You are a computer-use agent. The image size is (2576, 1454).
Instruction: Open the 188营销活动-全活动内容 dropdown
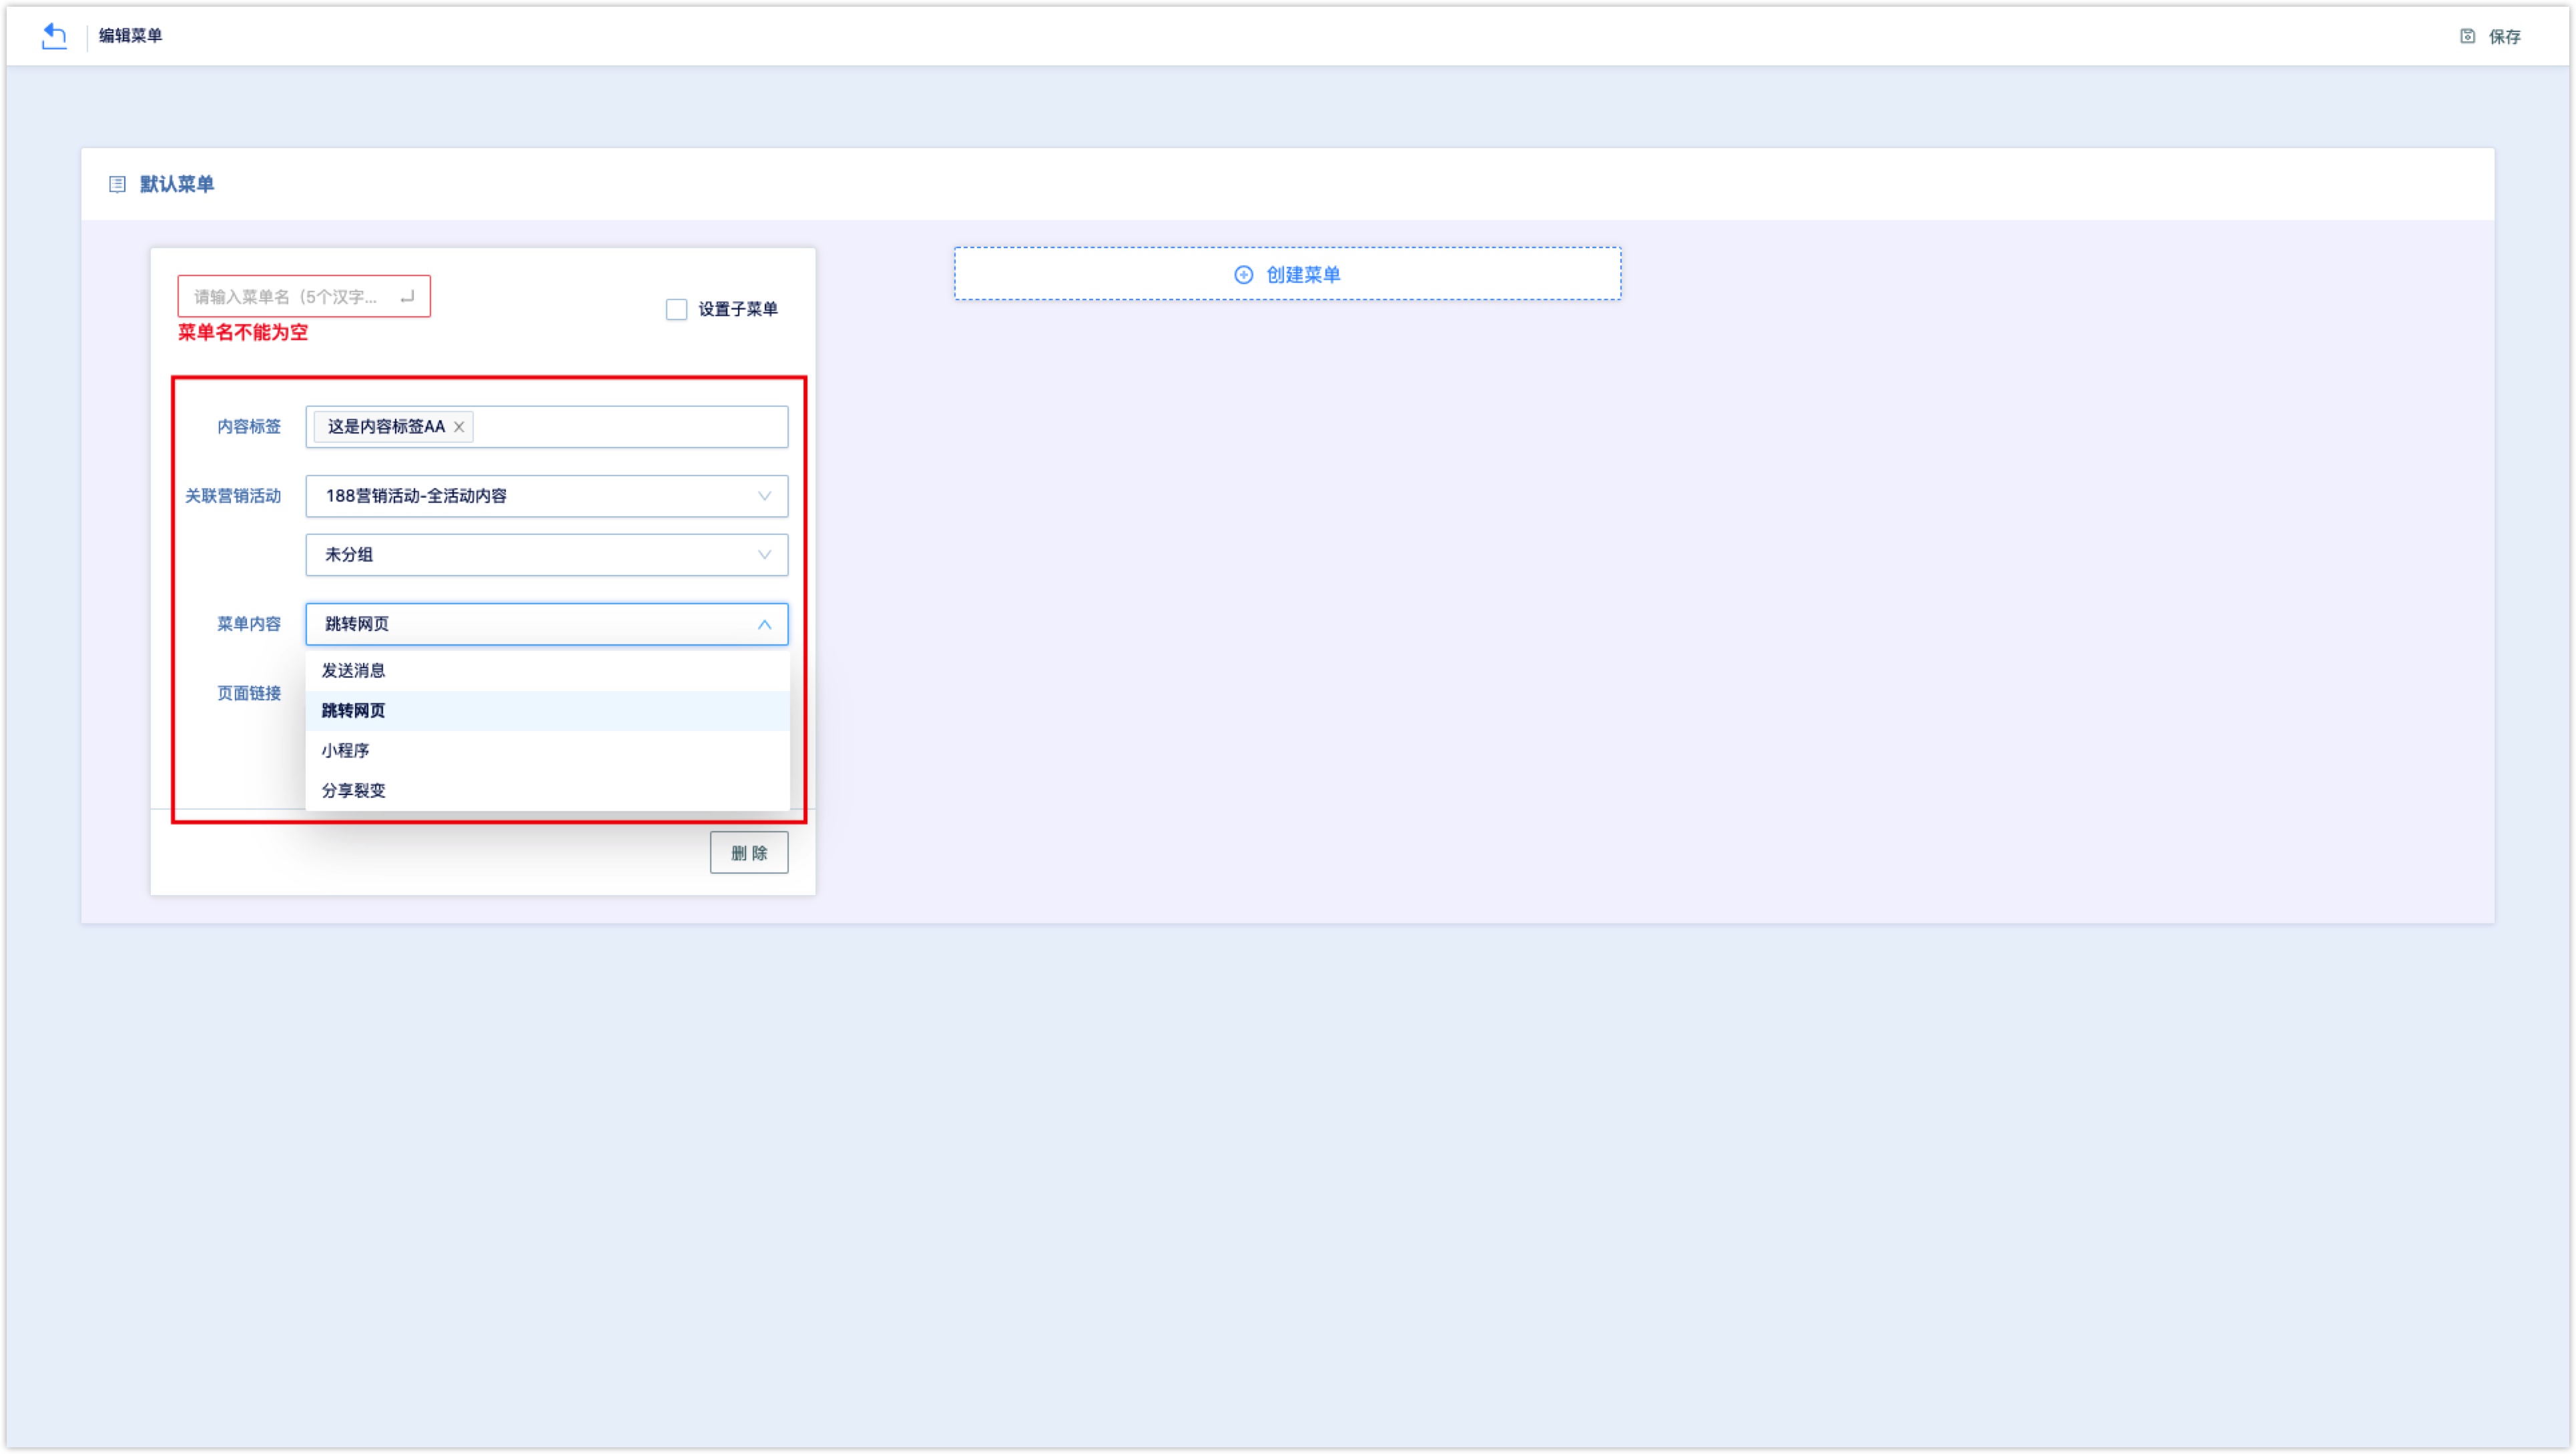click(x=547, y=496)
